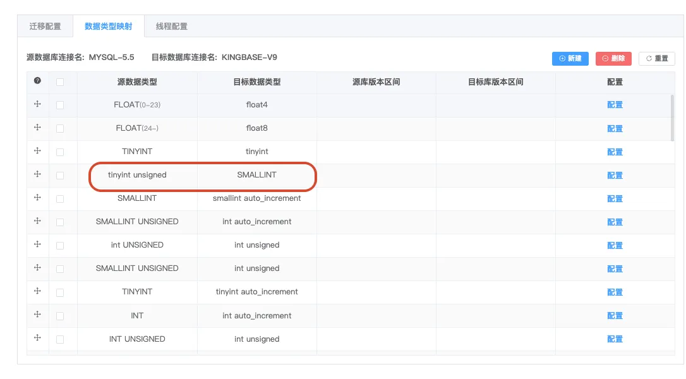
Task: Click 配置 for the tinyint unsigned row
Action: [615, 175]
